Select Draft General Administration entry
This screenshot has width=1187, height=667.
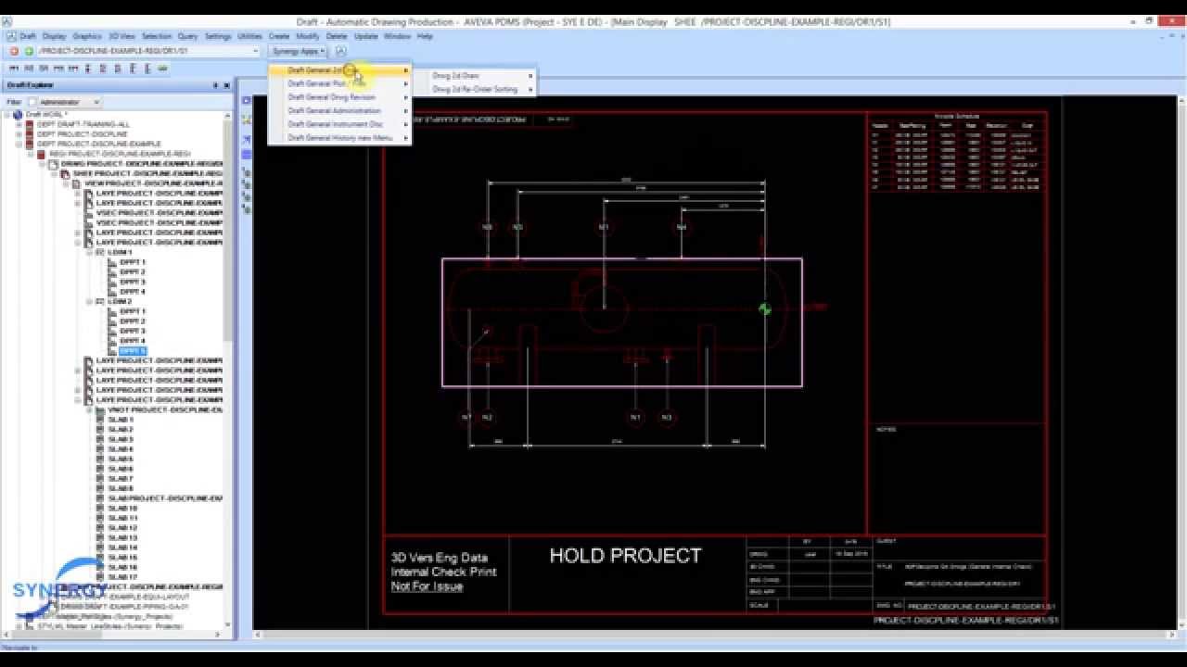click(339, 110)
